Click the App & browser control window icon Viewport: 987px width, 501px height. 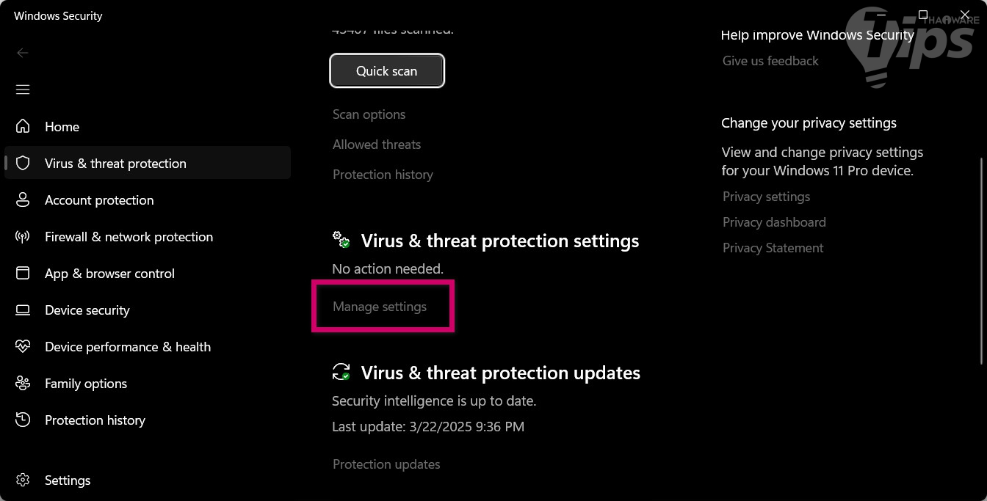pos(23,273)
